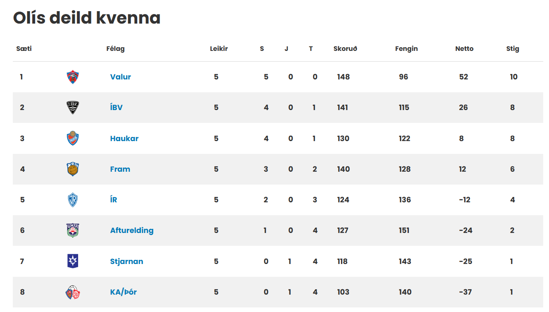The width and height of the screenshot is (549, 312).
Task: Open the Valur team link
Action: point(121,77)
